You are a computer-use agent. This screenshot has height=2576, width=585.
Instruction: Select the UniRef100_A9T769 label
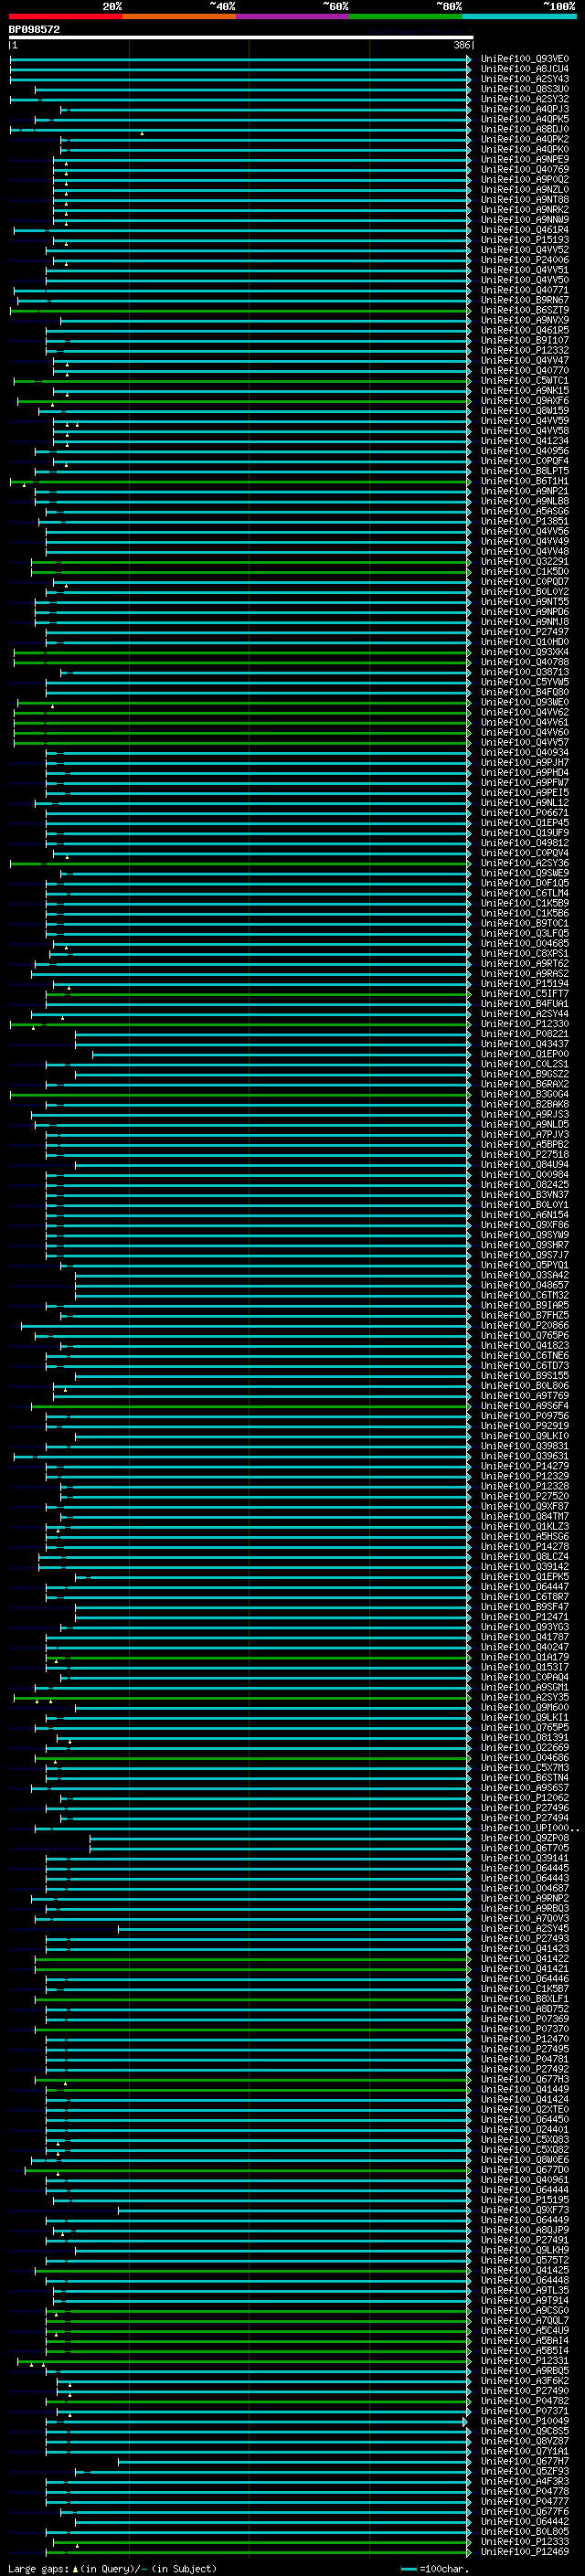point(525,1396)
